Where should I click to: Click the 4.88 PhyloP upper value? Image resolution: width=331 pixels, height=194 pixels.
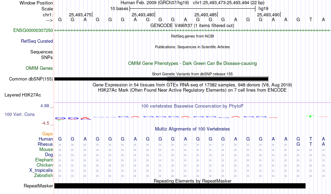(45, 106)
